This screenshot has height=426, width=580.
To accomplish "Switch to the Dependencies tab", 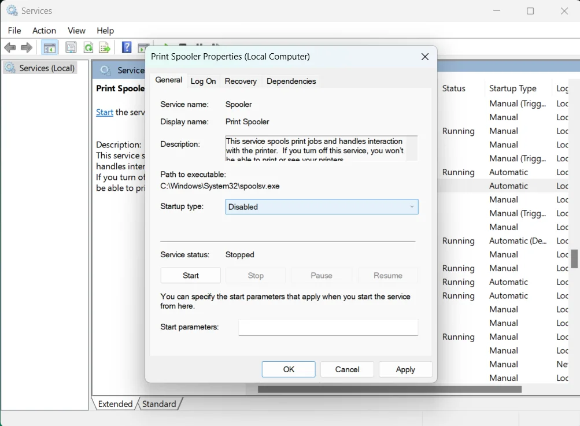I will (x=291, y=82).
